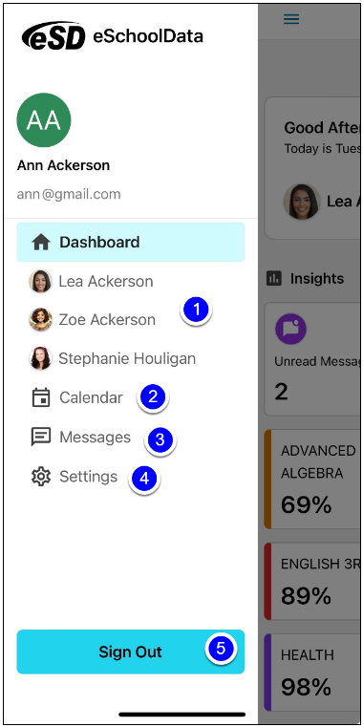Click the Settings gear icon

tap(41, 477)
